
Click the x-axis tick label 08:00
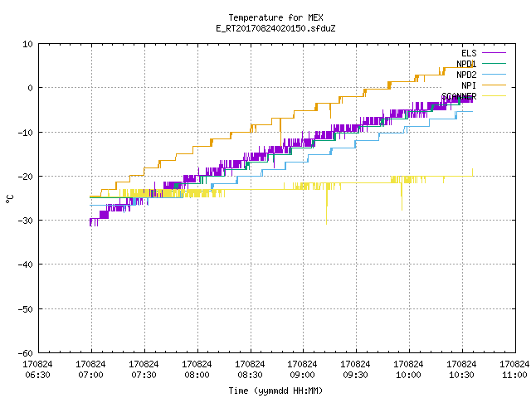coord(197,375)
